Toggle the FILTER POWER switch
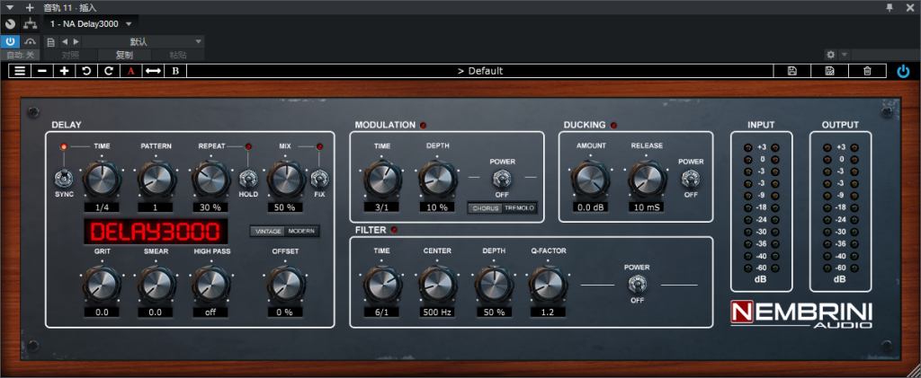 [x=637, y=285]
